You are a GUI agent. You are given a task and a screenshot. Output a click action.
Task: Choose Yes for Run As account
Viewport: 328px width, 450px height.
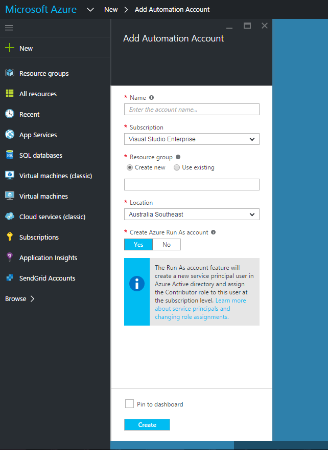[138, 245]
